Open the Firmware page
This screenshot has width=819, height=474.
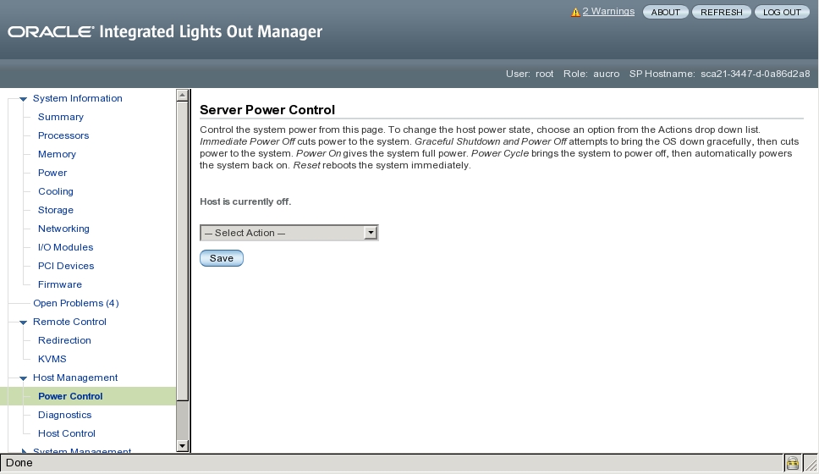59,284
